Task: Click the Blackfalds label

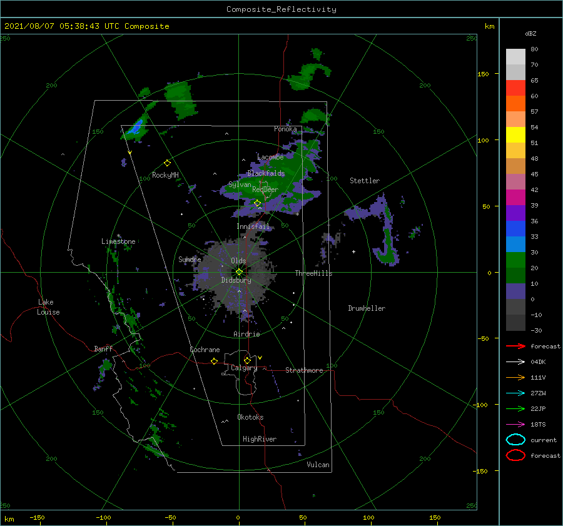Action: (266, 173)
